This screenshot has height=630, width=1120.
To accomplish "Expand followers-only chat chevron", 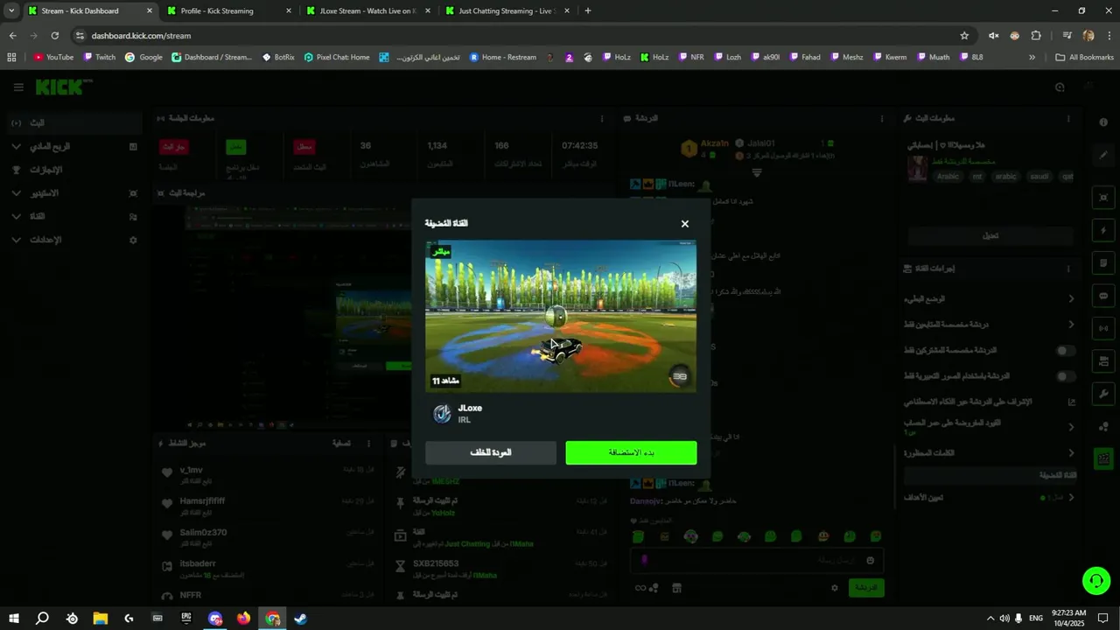I will [x=1071, y=325].
